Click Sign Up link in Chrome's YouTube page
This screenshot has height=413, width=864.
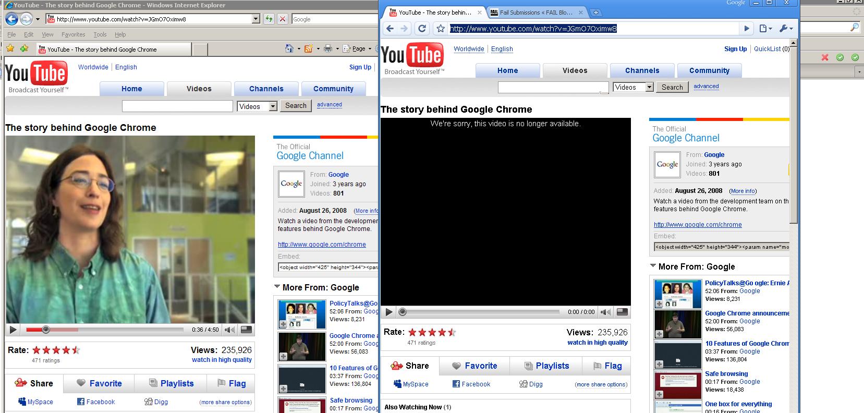[x=735, y=48]
